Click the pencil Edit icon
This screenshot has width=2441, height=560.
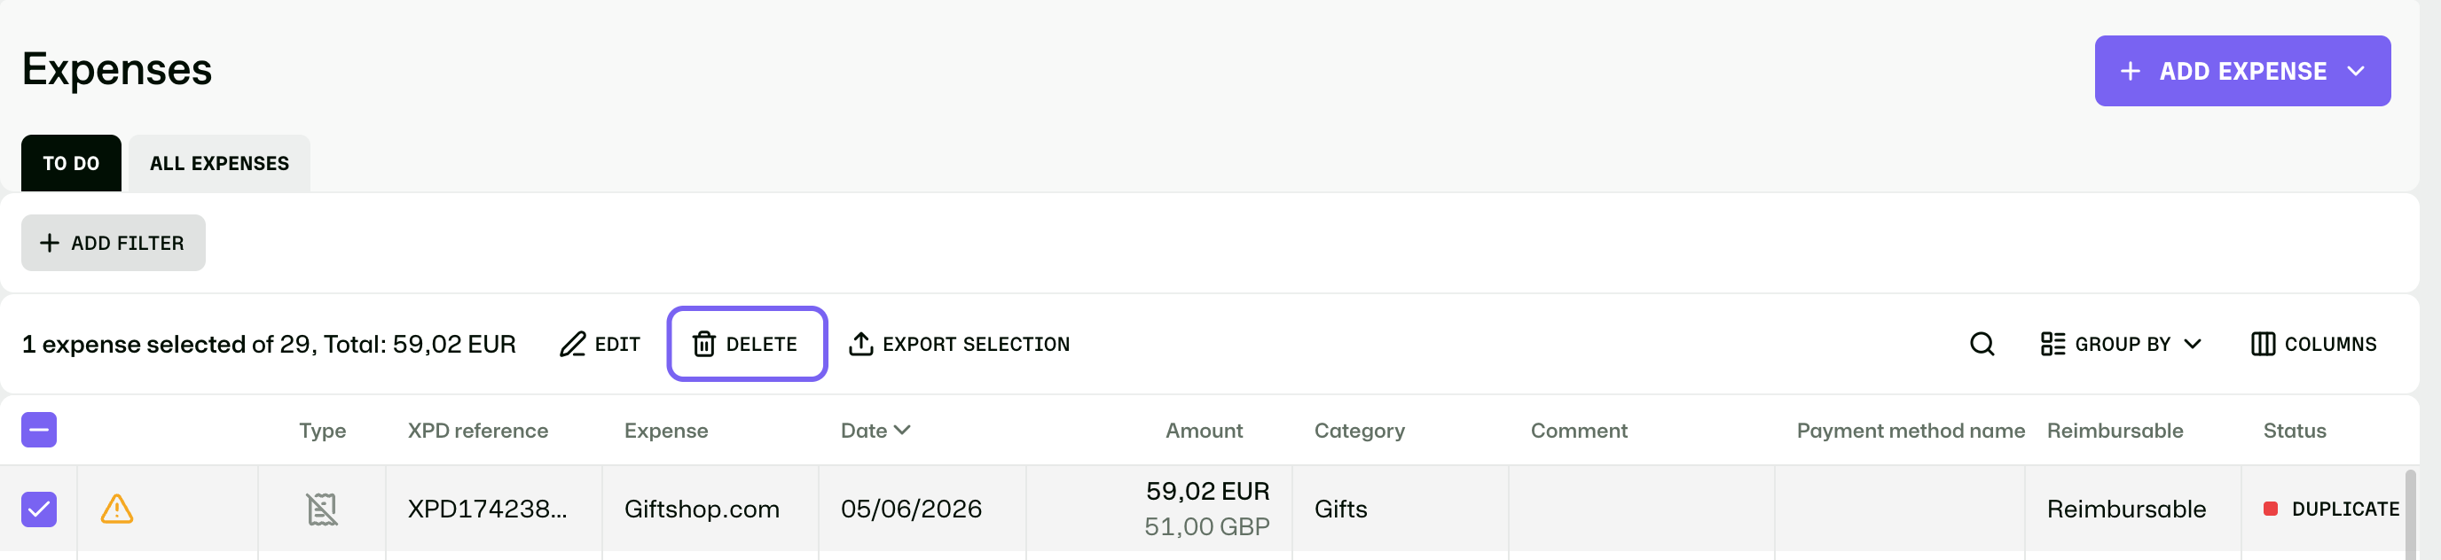point(572,344)
